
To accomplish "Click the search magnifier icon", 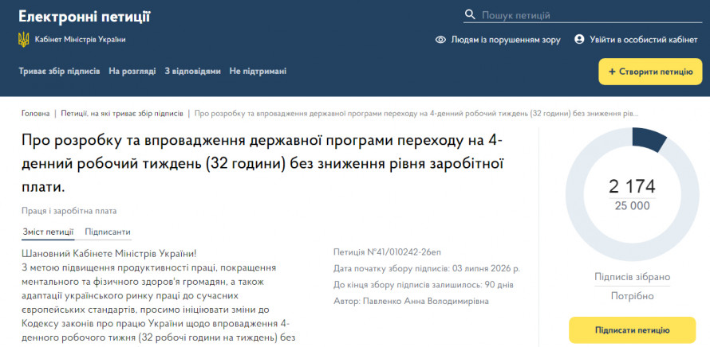I will 471,15.
